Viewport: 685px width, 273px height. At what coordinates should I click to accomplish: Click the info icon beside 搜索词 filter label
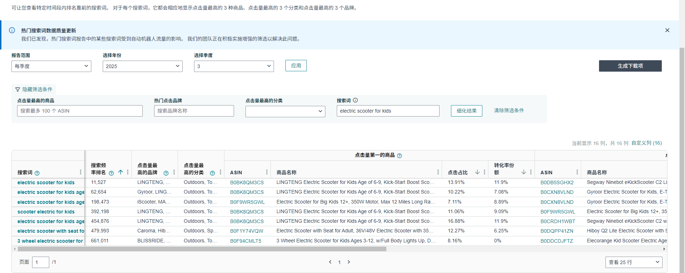click(x=355, y=101)
